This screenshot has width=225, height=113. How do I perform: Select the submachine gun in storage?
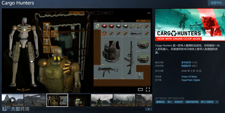(108, 72)
